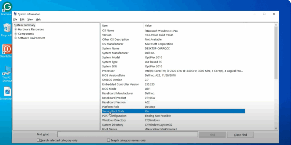Screen dimensions: 291x145
Task: Enable Search selected category only checkbox
Action: point(38,140)
